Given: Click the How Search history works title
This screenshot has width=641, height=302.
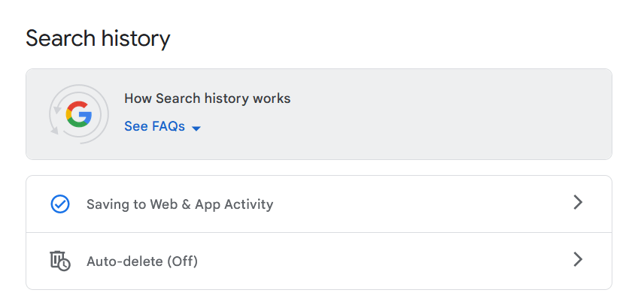Looking at the screenshot, I should click(x=207, y=98).
